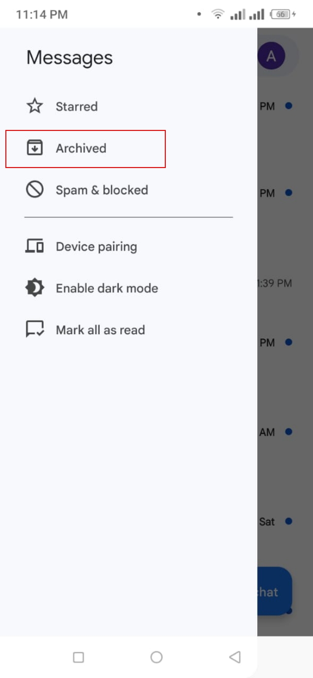Click the Mark all as read chat icon
The height and width of the screenshot is (678, 313).
coord(35,330)
